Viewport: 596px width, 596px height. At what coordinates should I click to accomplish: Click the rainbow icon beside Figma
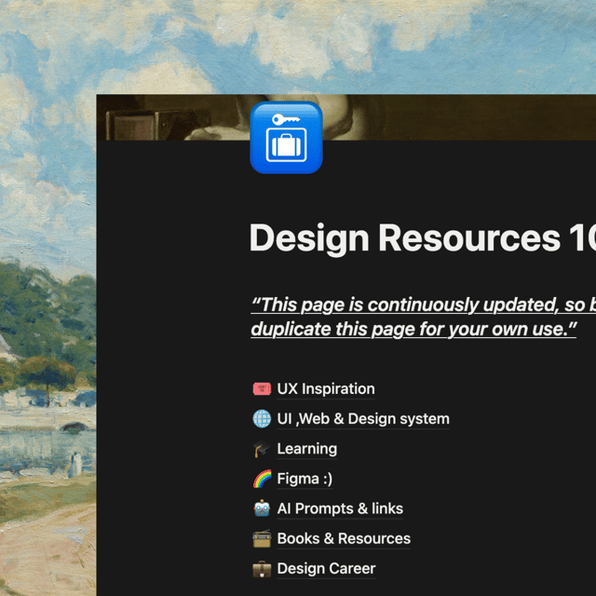coord(262,479)
